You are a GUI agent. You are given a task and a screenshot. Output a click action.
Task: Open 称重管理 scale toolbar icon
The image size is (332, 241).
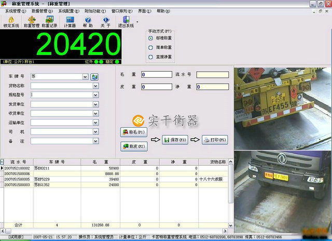(31, 21)
